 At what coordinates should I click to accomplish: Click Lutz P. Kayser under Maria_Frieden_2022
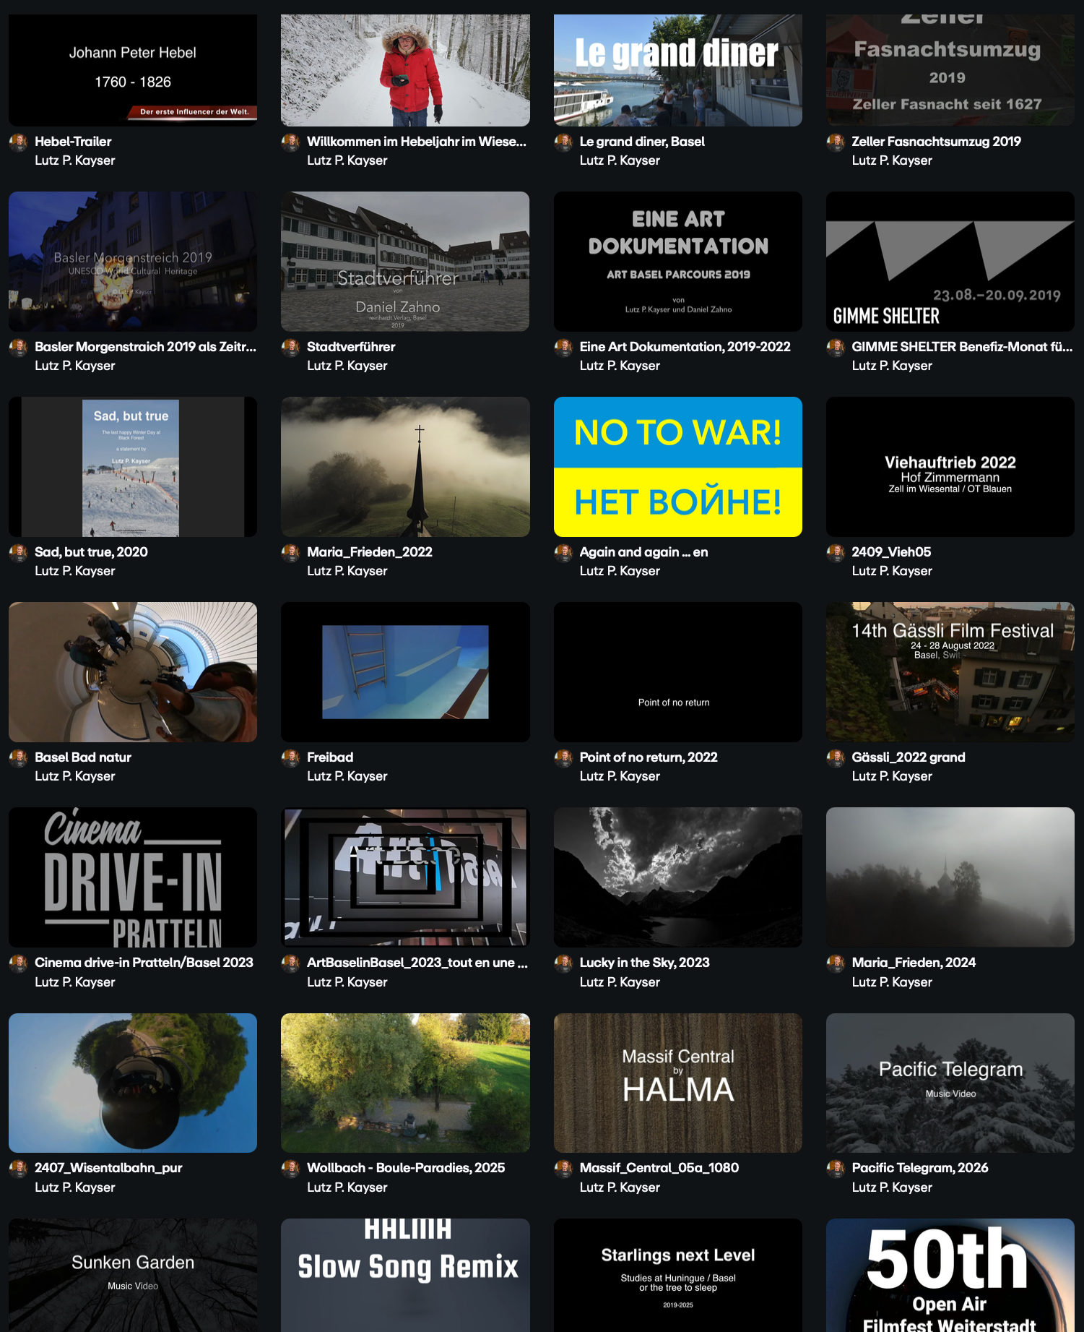coord(347,571)
